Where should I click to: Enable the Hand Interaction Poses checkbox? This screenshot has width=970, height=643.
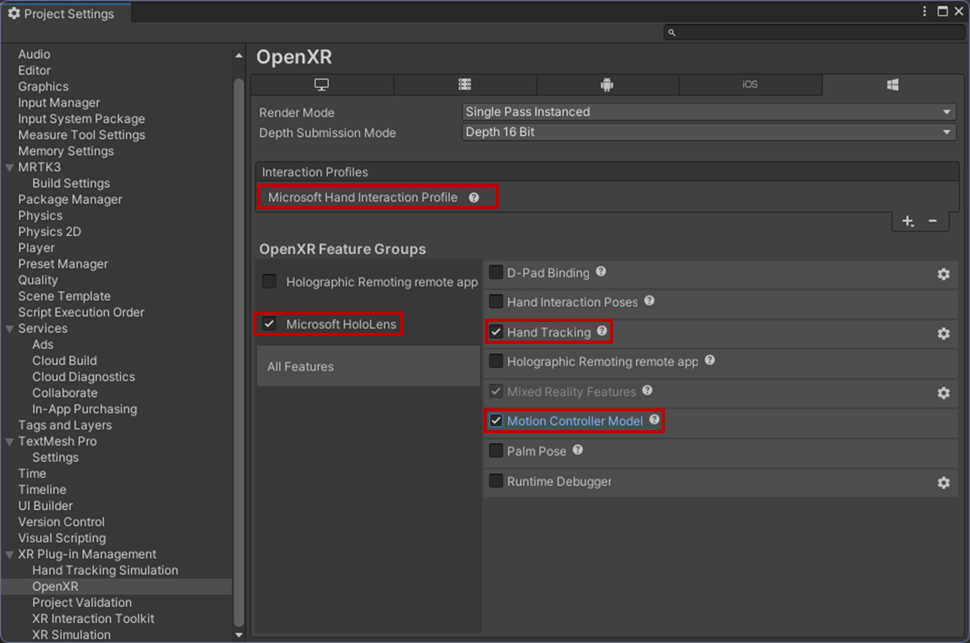click(496, 301)
